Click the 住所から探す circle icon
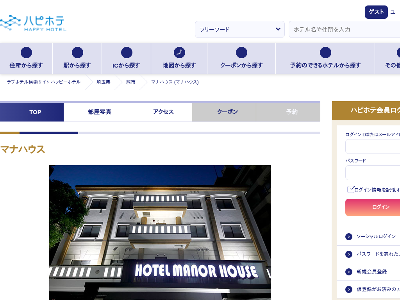The image size is (400, 300). point(26,53)
